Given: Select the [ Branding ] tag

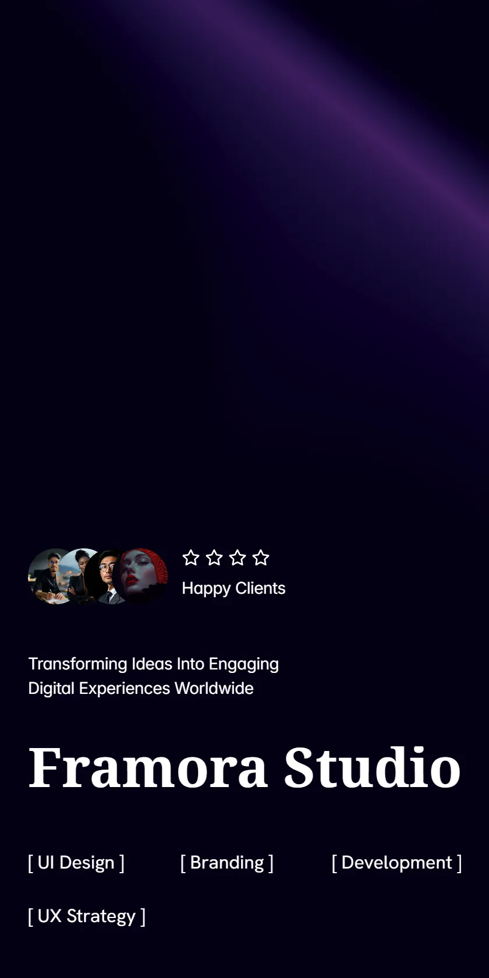Looking at the screenshot, I should pos(227,863).
